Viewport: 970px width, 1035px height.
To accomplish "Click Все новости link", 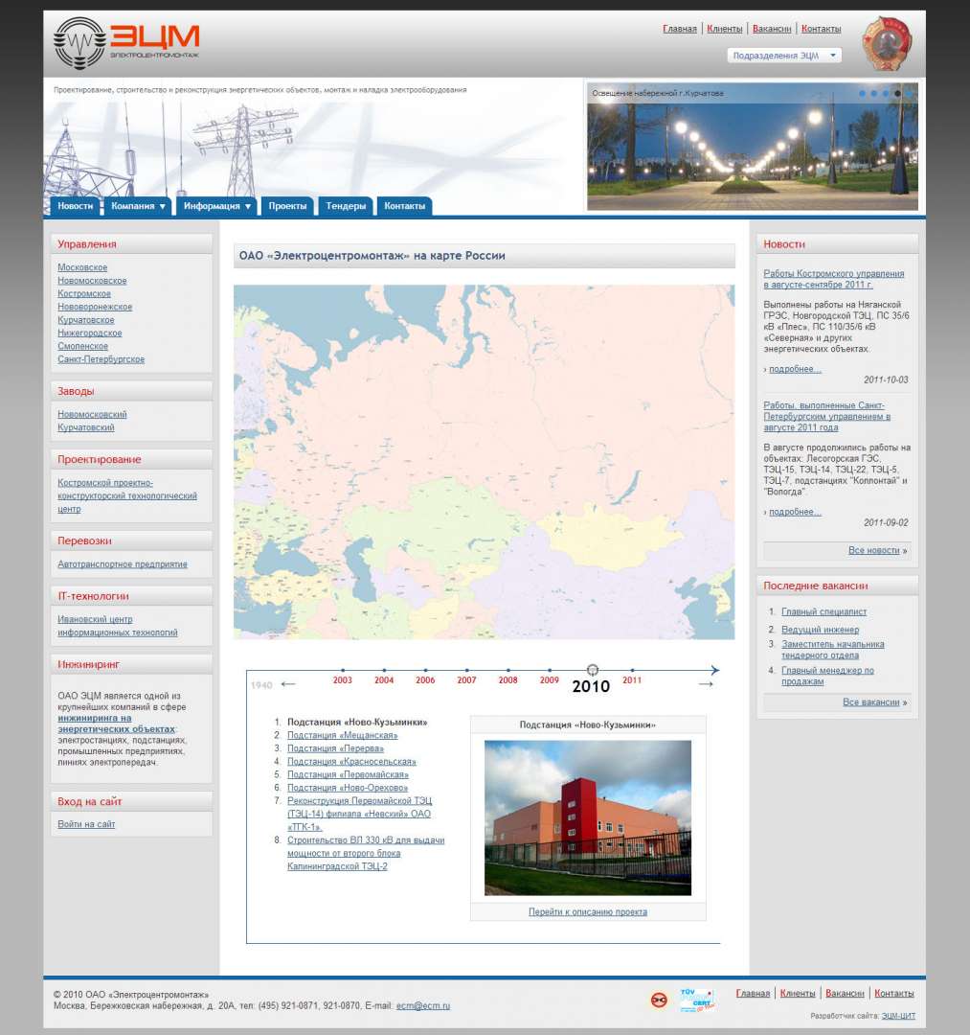I will (873, 550).
